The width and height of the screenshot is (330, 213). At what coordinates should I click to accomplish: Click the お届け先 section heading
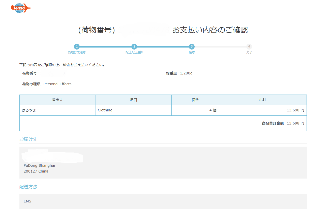coord(28,139)
